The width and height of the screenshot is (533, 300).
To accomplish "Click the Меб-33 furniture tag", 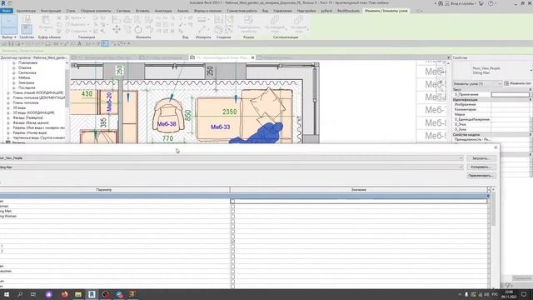I will [x=220, y=127].
